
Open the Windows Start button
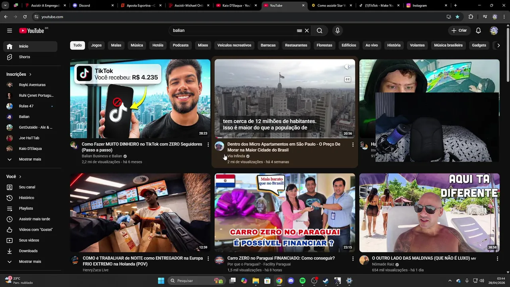(161, 281)
